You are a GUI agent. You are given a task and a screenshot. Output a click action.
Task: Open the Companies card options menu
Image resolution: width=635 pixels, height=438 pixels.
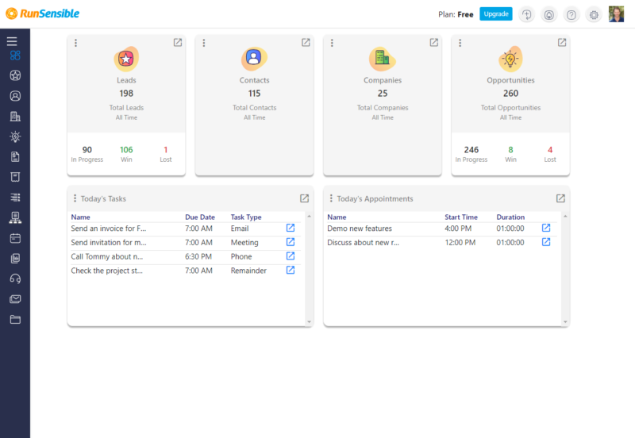[332, 43]
